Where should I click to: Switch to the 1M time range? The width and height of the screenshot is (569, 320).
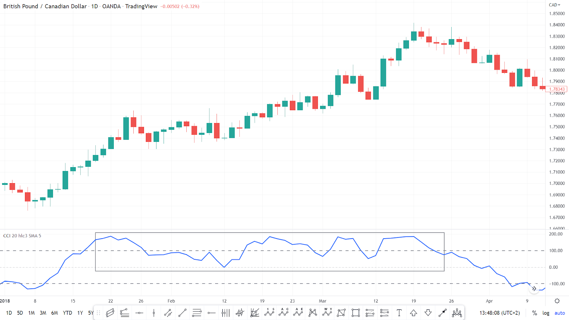pyautogui.click(x=32, y=313)
